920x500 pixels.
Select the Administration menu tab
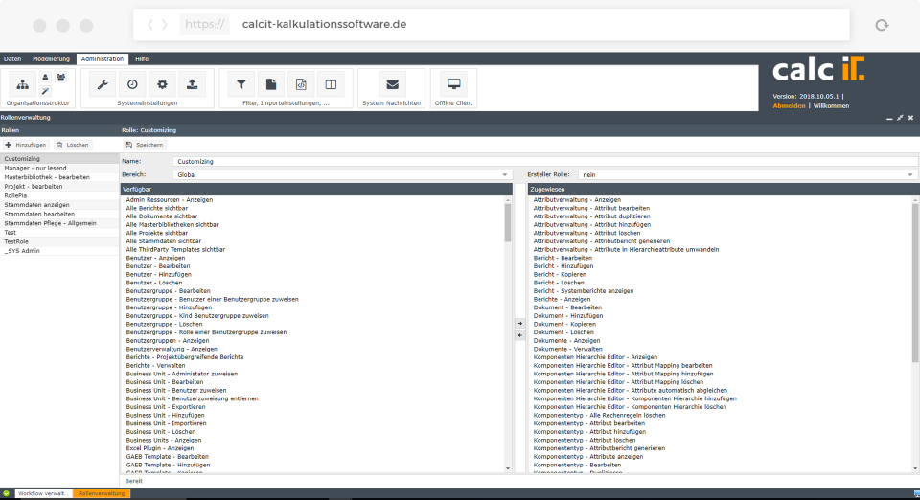[103, 58]
